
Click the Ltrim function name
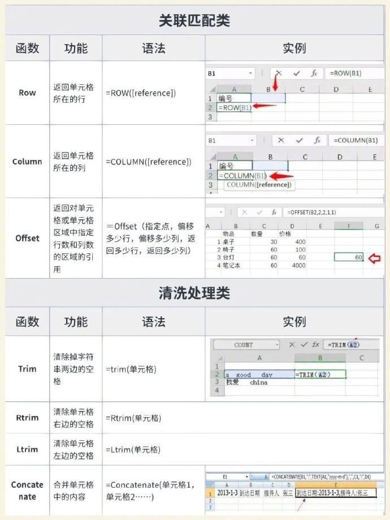coord(27,449)
